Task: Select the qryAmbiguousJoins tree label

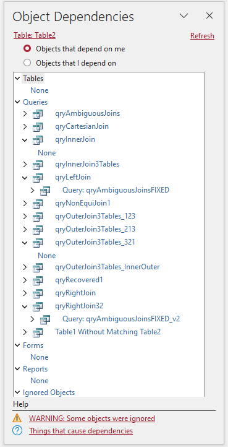Action: click(88, 114)
